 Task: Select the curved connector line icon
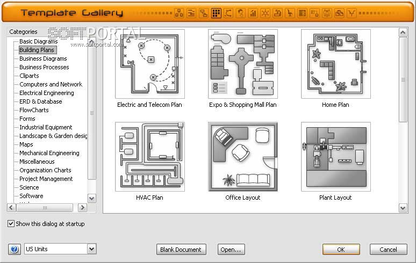point(228,13)
